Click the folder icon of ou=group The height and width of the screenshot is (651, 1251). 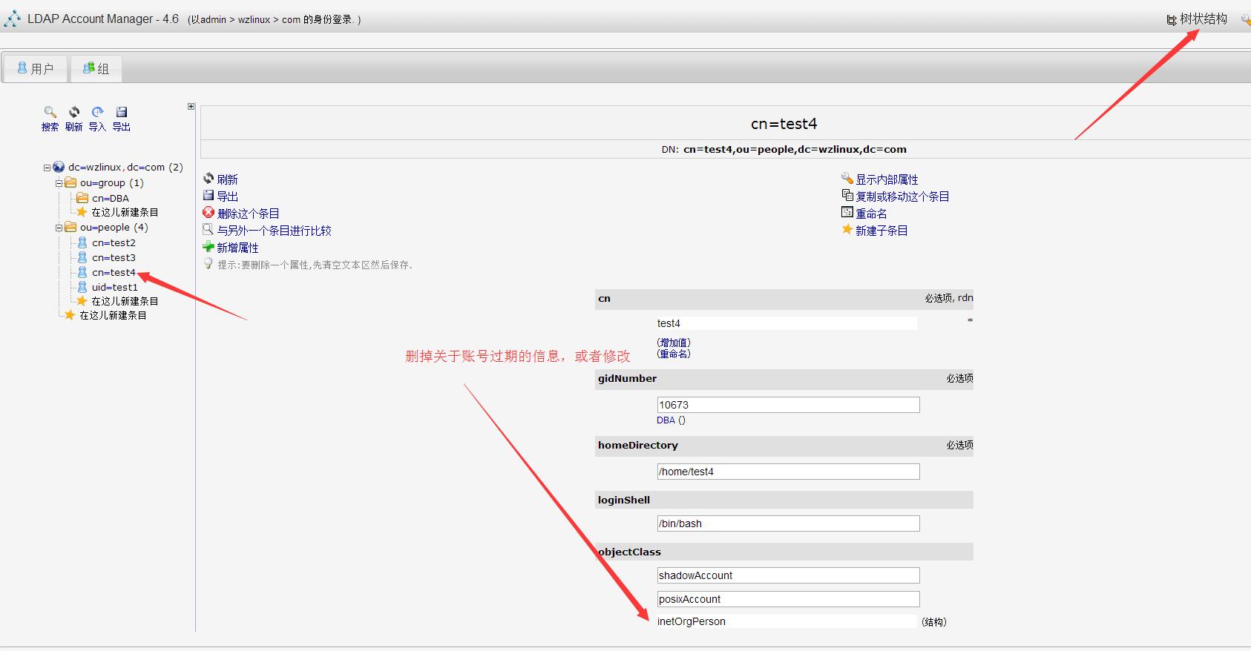70,182
